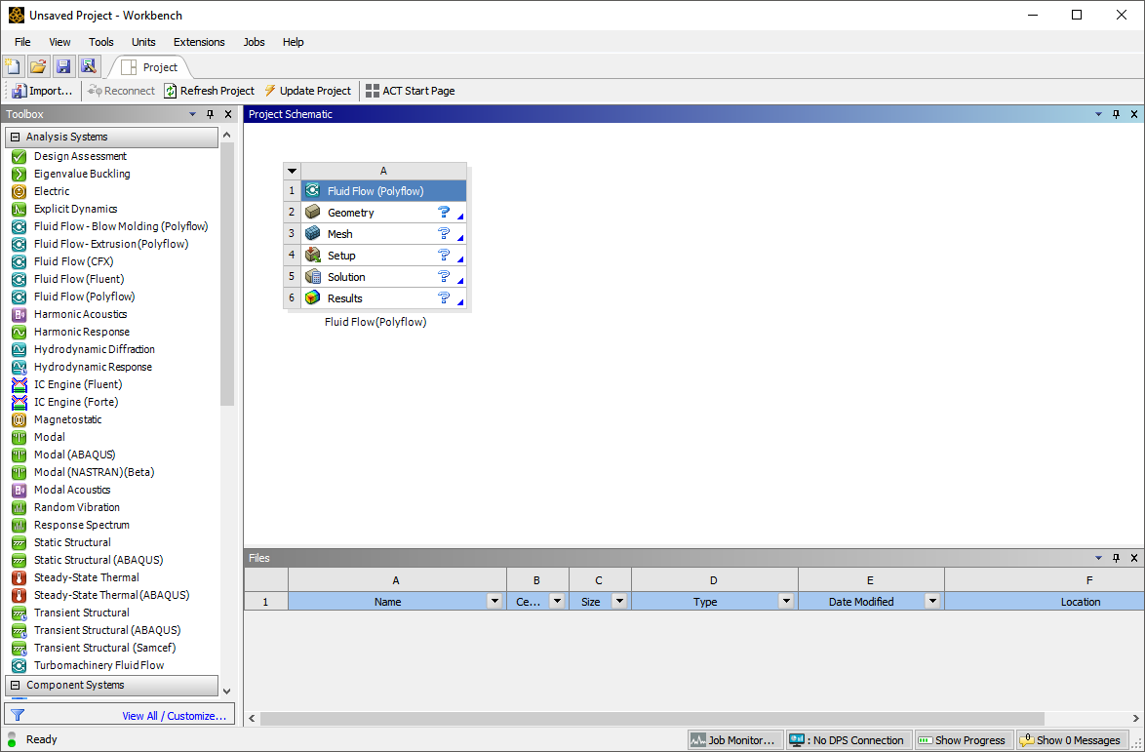Click the New project toolbar icon
Viewport: 1145px width, 752px height.
point(13,67)
